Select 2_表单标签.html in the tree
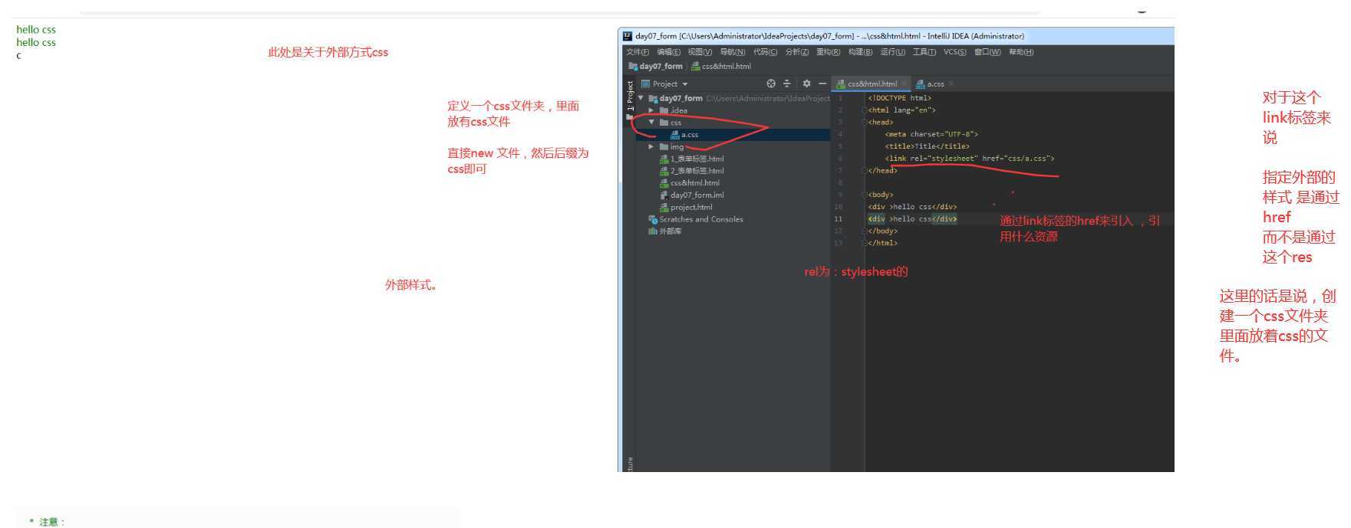Viewport: 1351px width, 528px height. pyautogui.click(x=697, y=171)
